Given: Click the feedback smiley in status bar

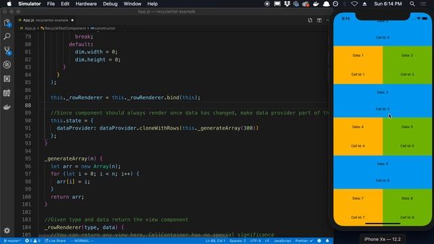Looking at the screenshot, I should point(319,241).
